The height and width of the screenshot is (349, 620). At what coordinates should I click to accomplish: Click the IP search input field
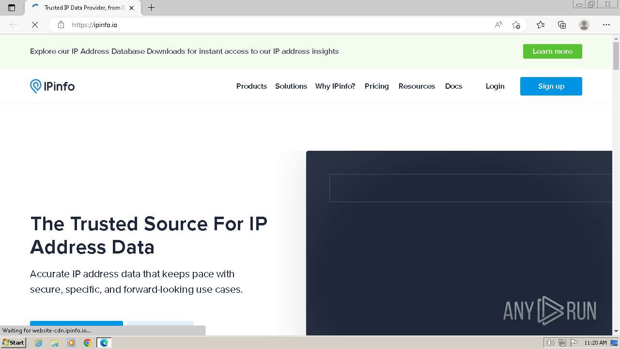click(x=471, y=188)
